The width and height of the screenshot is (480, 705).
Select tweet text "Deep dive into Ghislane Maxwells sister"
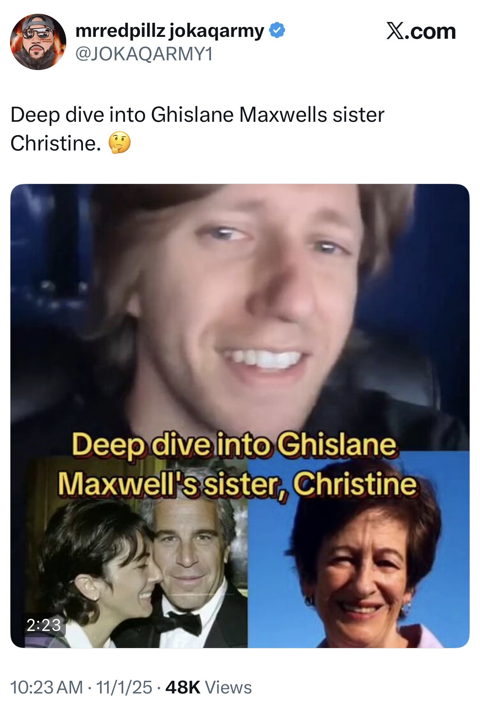click(197, 115)
